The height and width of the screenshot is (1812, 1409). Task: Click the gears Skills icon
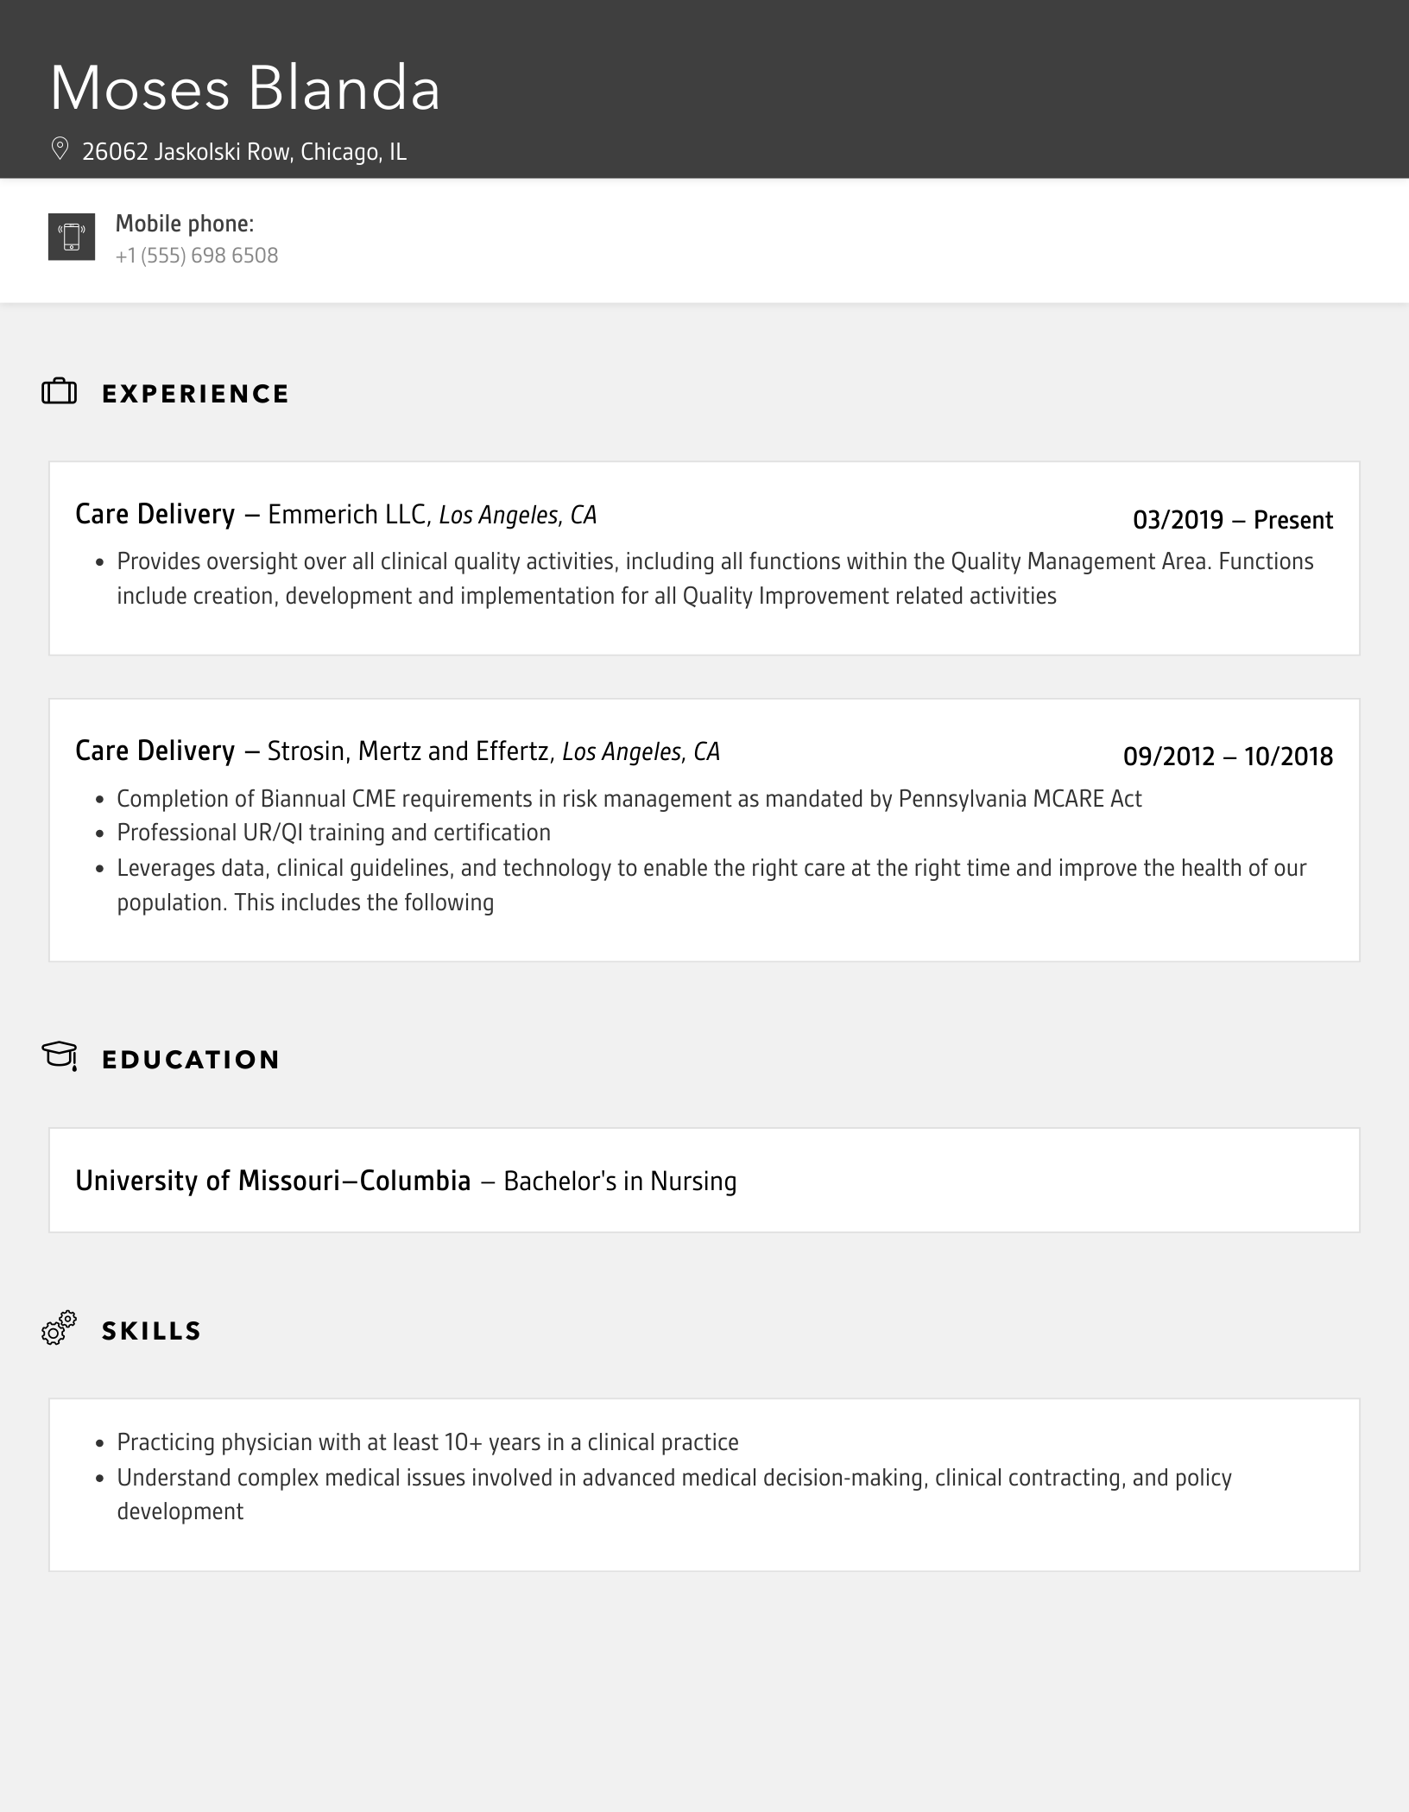[x=60, y=1327]
